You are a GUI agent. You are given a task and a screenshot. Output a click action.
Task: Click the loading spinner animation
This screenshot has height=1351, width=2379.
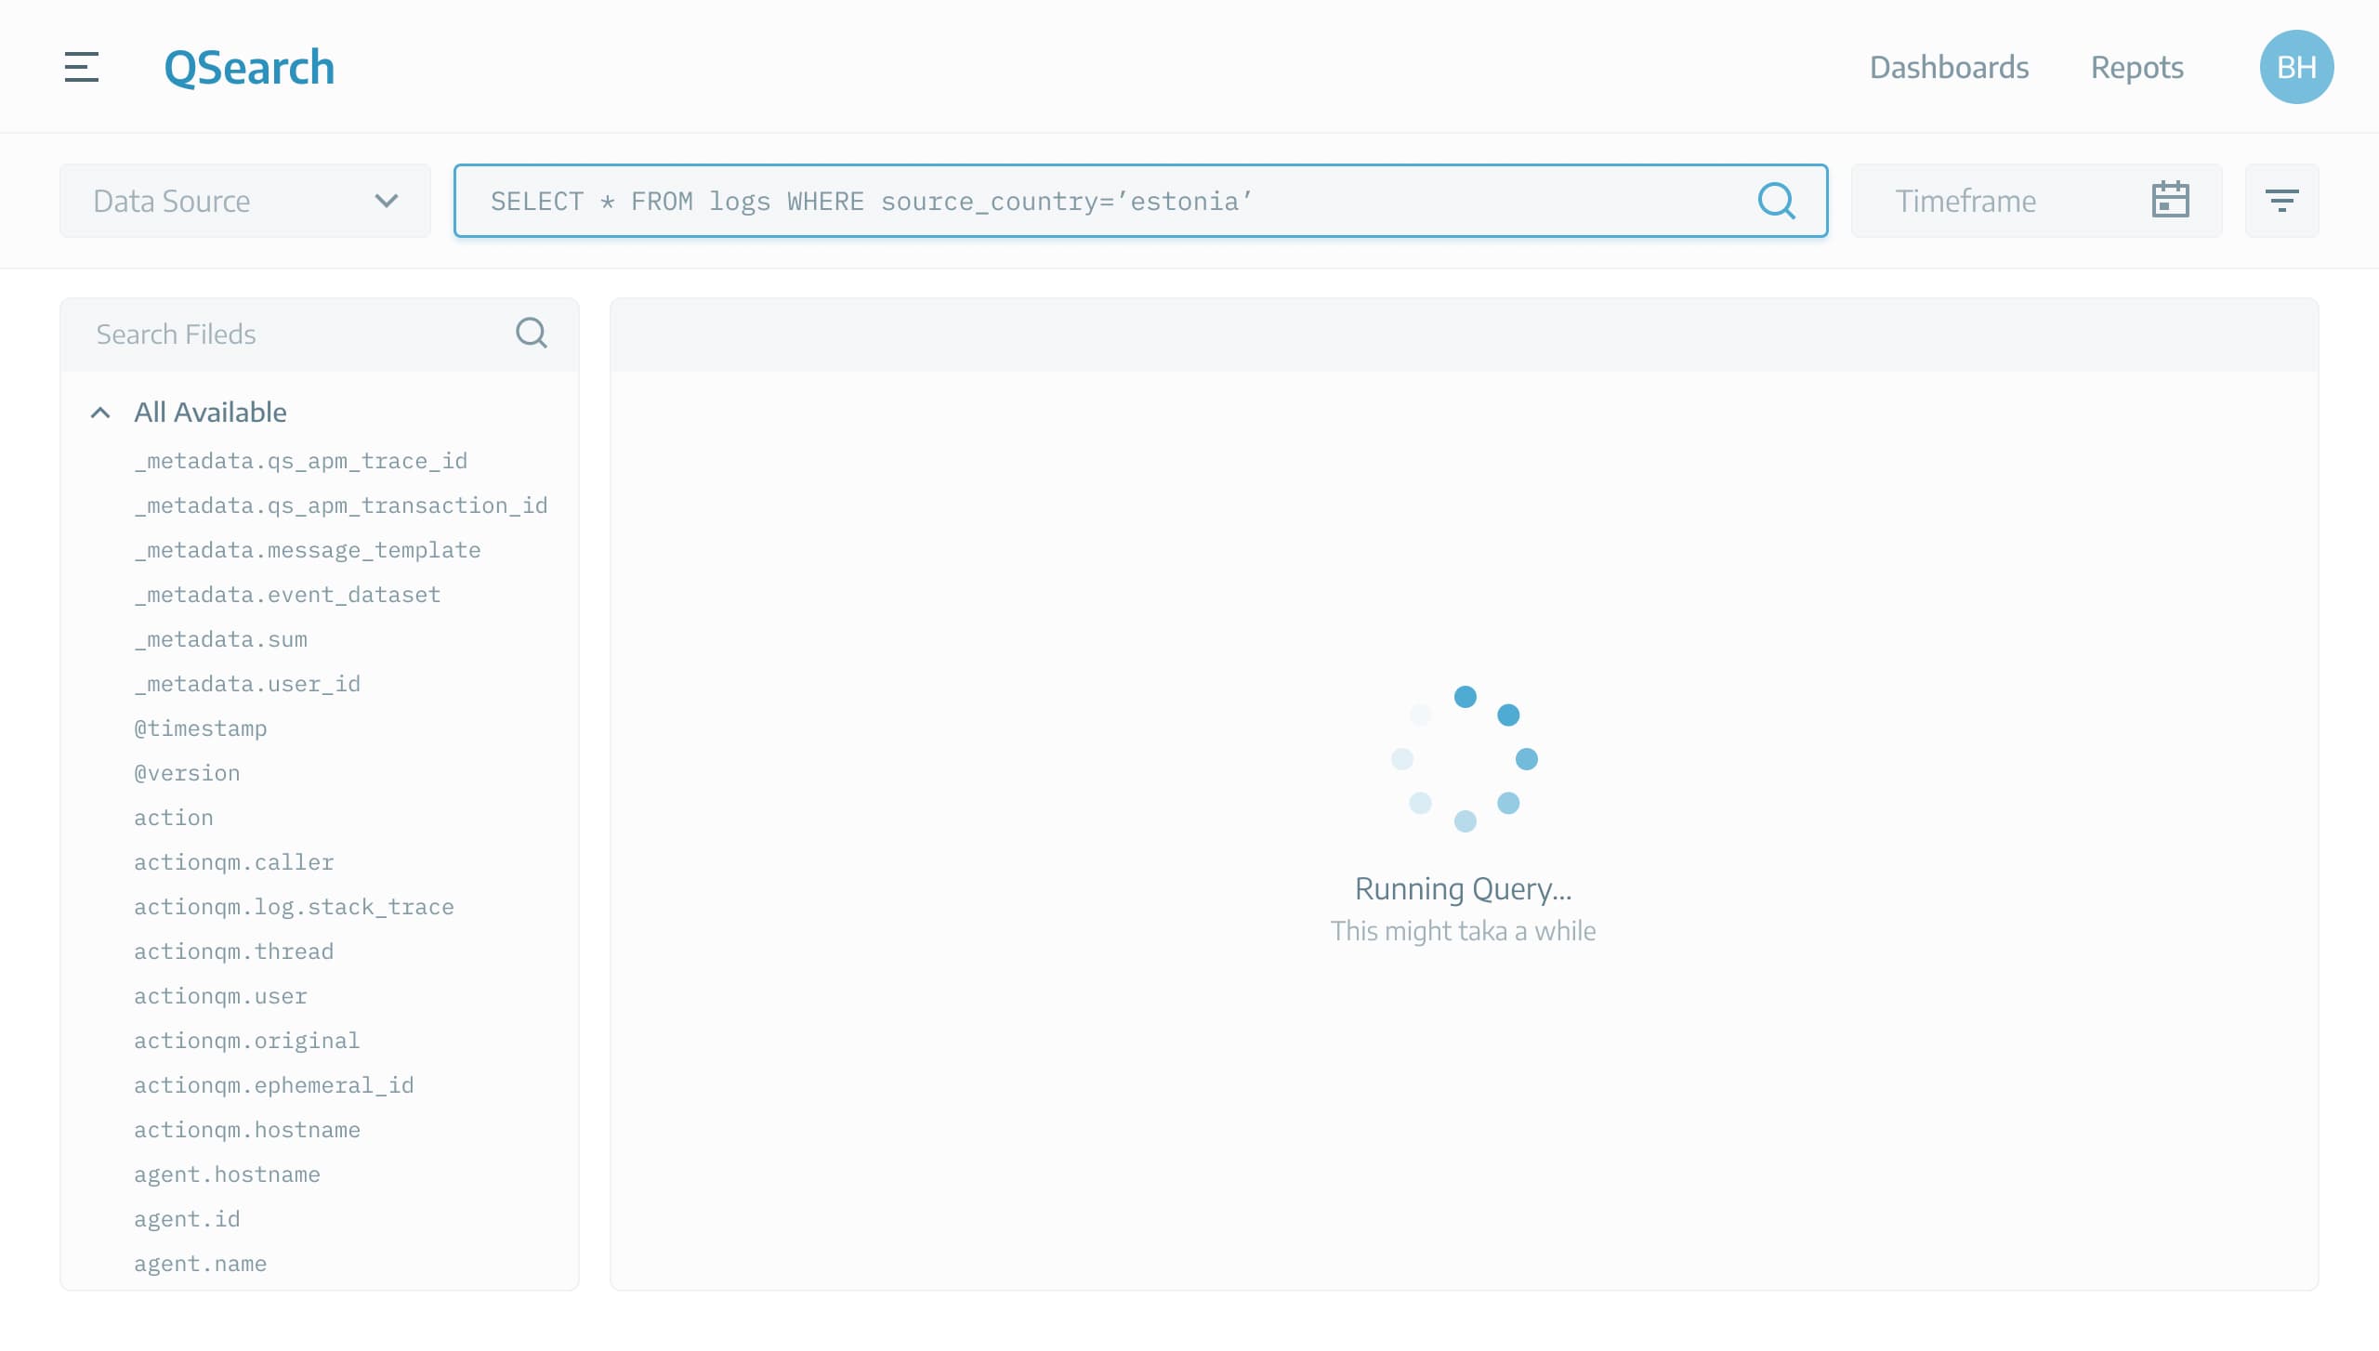1465,759
